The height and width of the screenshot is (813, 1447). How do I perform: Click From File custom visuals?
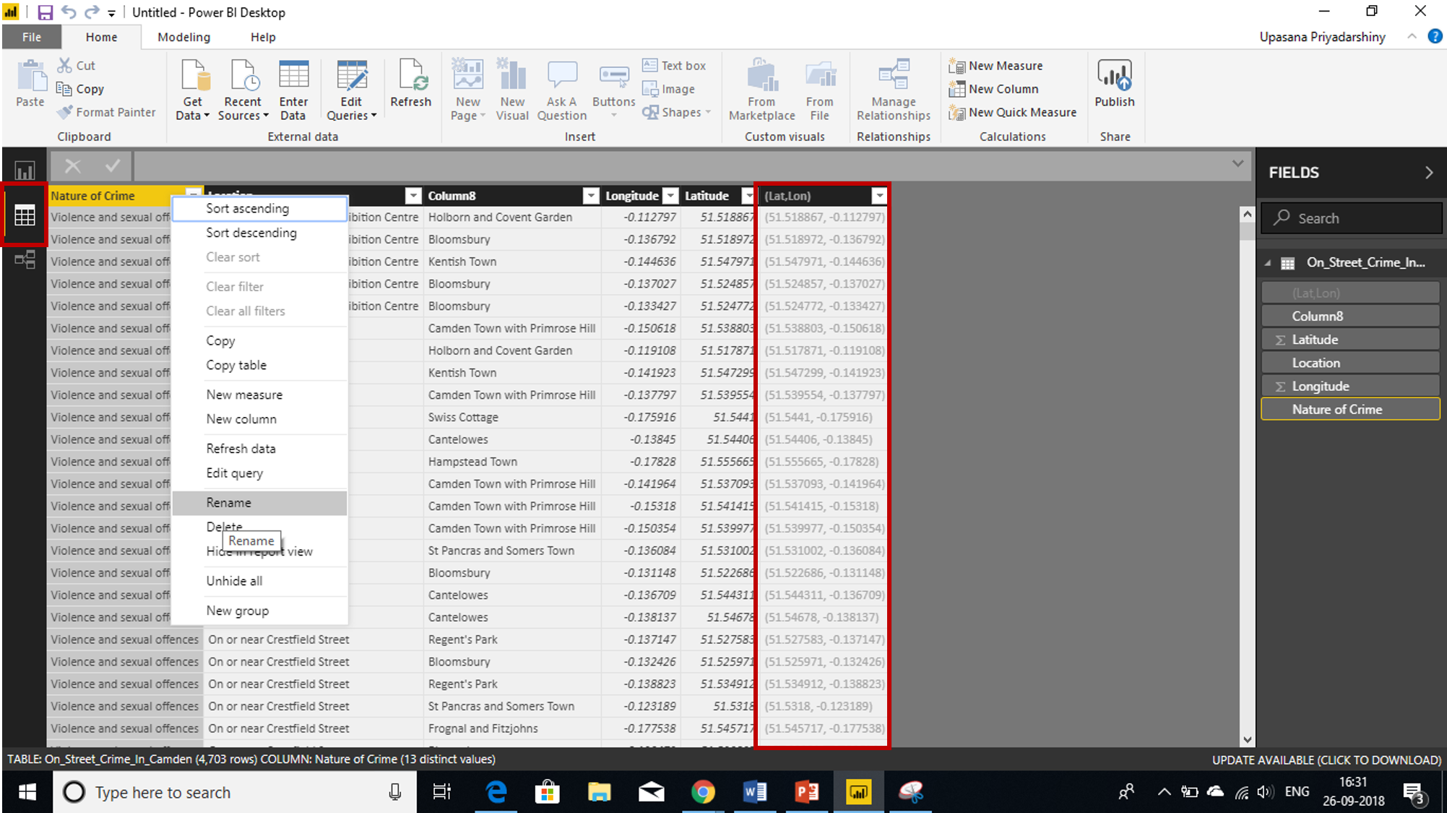point(820,90)
